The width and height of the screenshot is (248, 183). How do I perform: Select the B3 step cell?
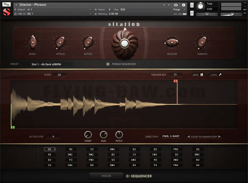tap(198, 160)
